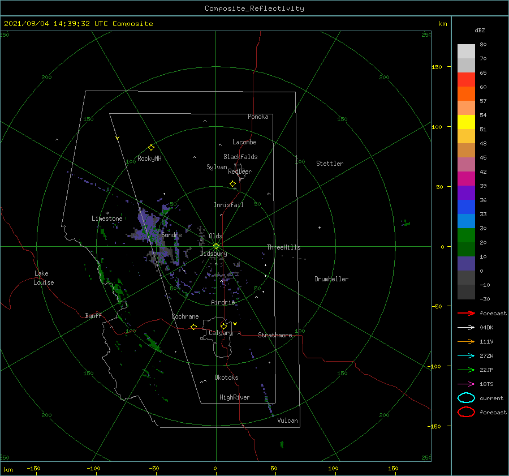Click the green echo east of Stettler

pyautogui.click(x=406, y=223)
